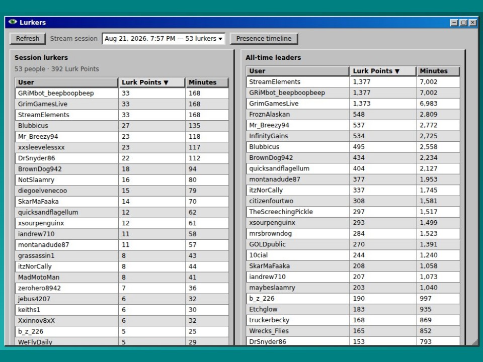Sort session lurkers by Minutes column
483x362 pixels.
(207, 82)
